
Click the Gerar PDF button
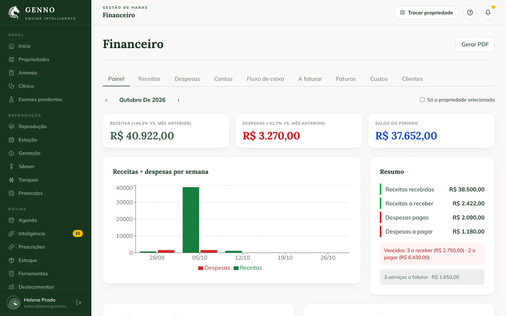tap(475, 44)
